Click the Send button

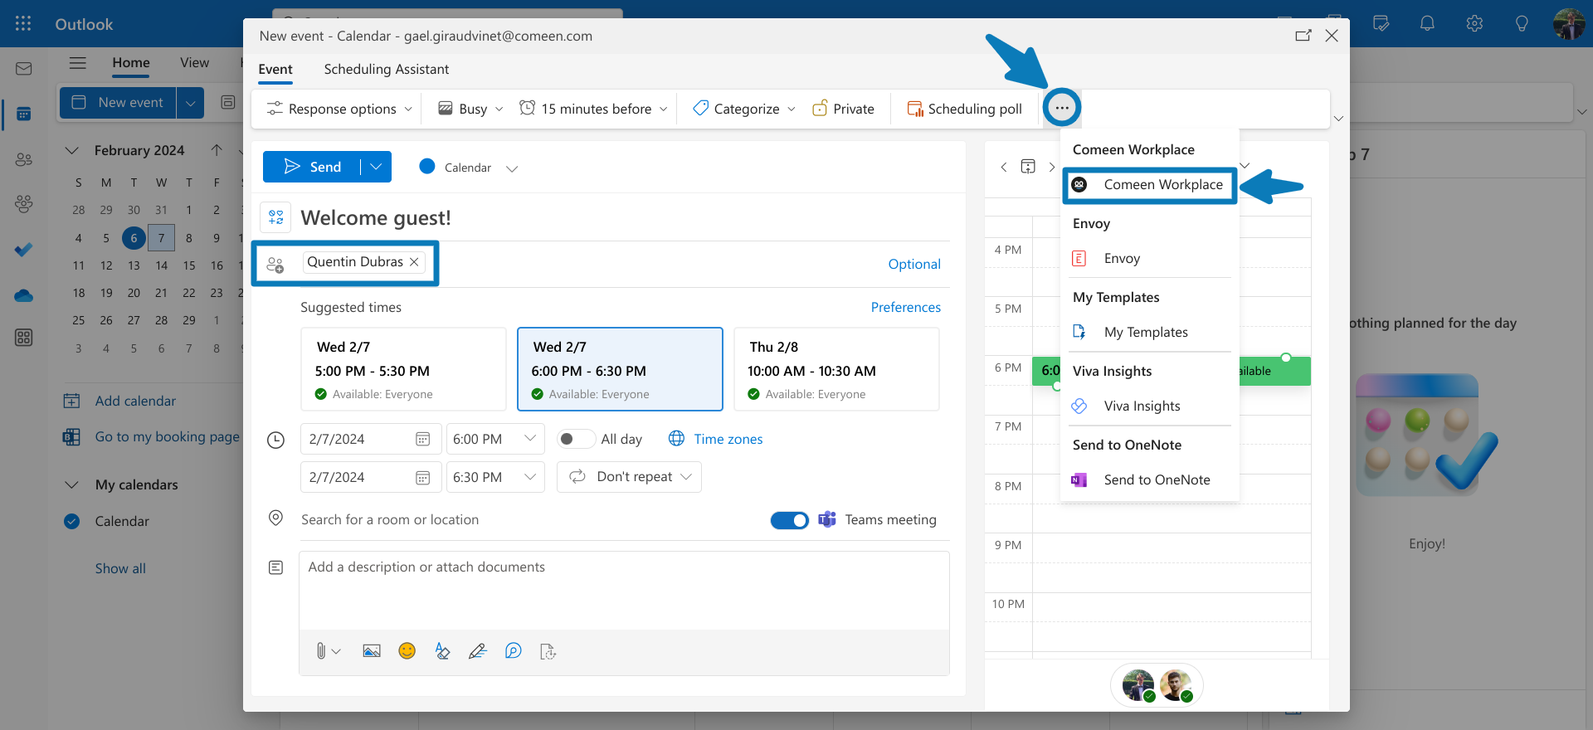(312, 167)
